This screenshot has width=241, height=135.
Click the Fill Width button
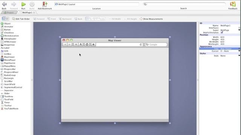114,19
